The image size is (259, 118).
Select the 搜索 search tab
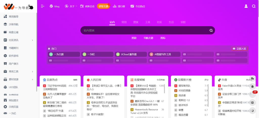tap(136, 22)
